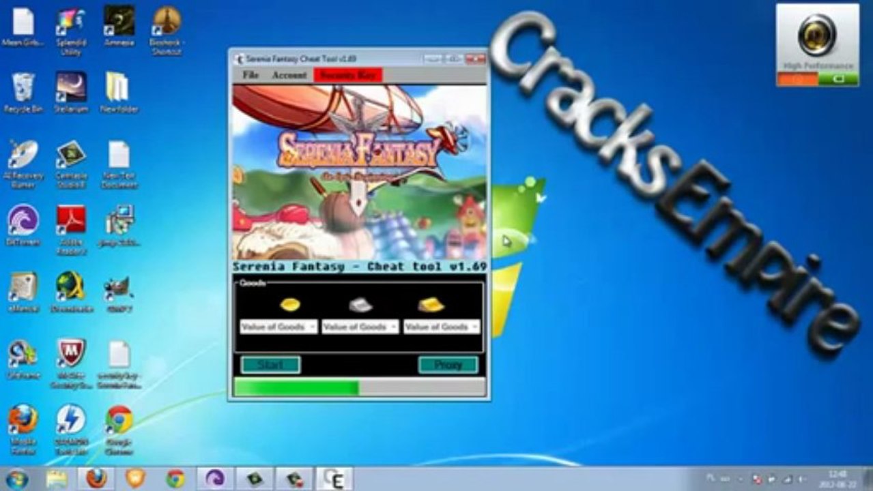Expand the first Value of Goods dropdown under gold coin

[x=278, y=327]
